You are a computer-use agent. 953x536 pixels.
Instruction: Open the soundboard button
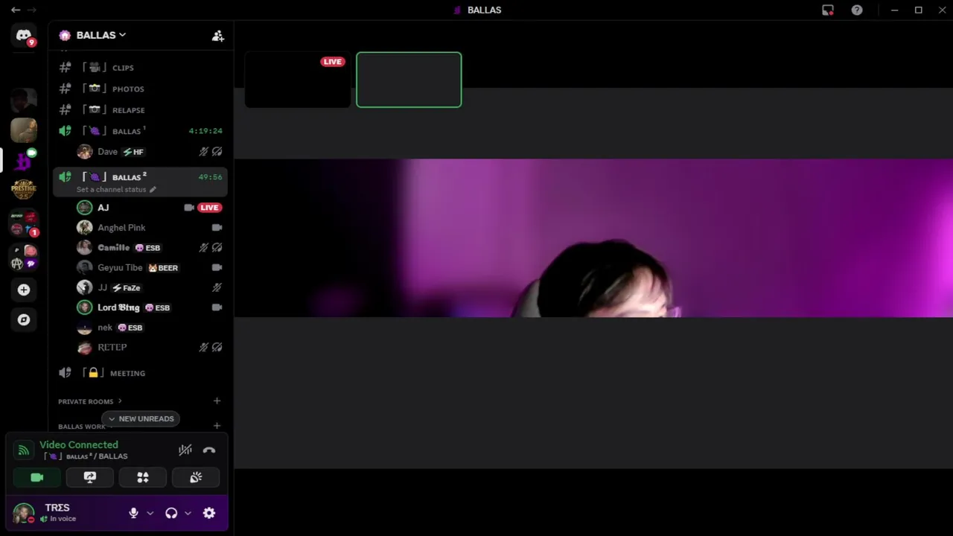(196, 478)
